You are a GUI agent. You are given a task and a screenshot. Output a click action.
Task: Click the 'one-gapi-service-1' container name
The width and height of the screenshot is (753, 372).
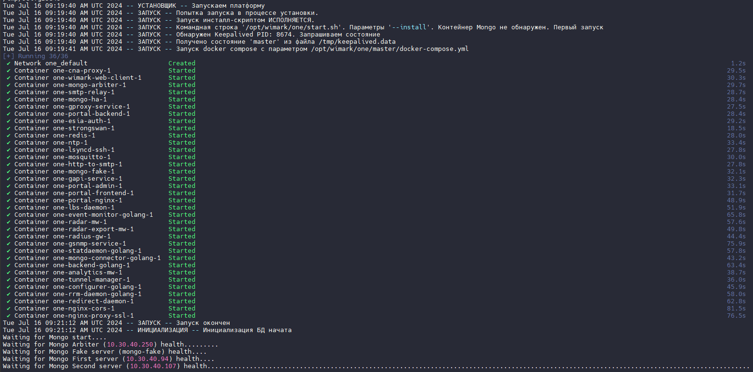(88, 179)
